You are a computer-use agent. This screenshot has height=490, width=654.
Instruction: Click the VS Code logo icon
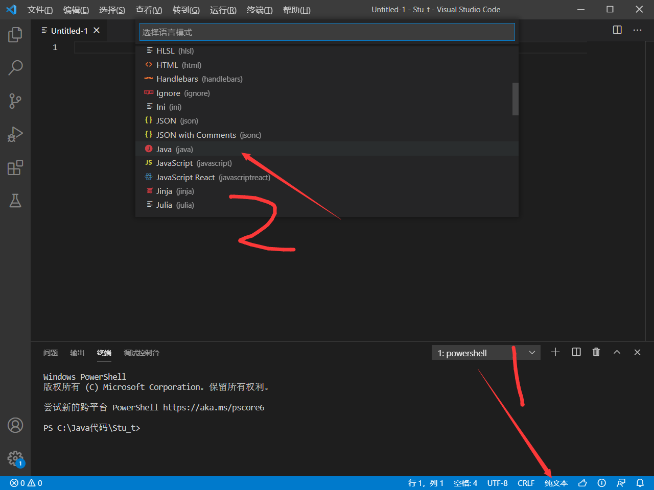pyautogui.click(x=11, y=10)
